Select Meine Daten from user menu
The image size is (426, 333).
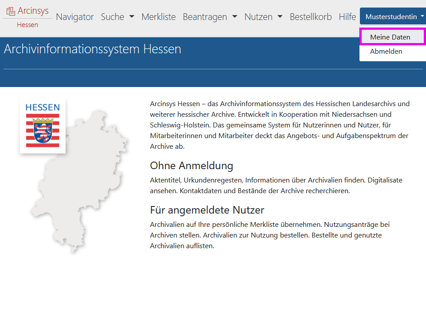click(393, 37)
